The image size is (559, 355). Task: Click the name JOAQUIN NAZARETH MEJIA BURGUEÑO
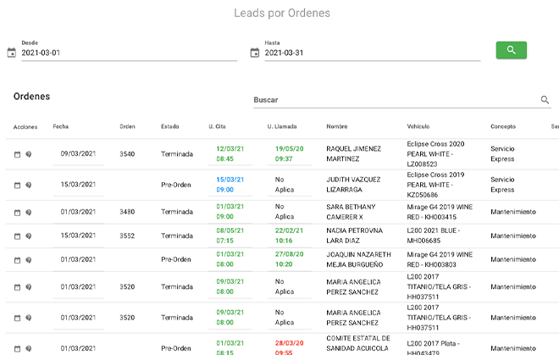coord(358,259)
